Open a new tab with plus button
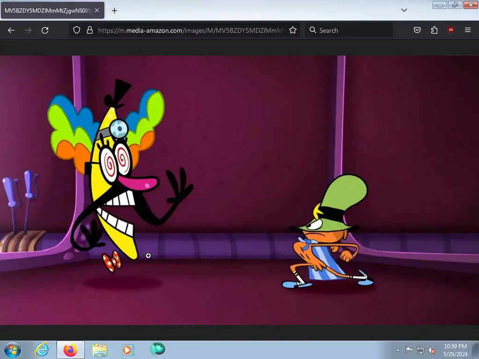479x359 pixels. click(x=114, y=11)
